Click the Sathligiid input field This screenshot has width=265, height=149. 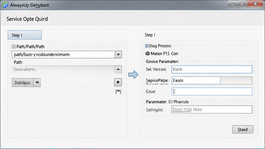212,109
